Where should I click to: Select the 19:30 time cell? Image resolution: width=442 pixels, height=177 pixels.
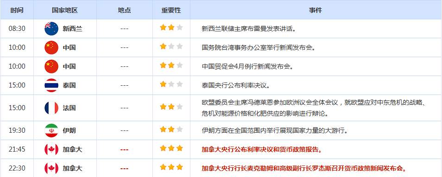point(17,130)
